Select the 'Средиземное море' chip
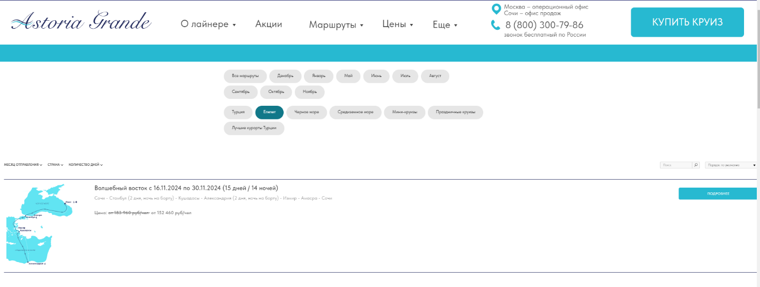This screenshot has height=287, width=760. [356, 113]
